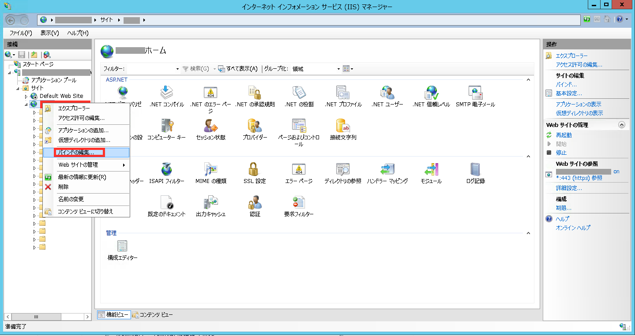Select バインドの編集... in context menu

click(x=86, y=153)
